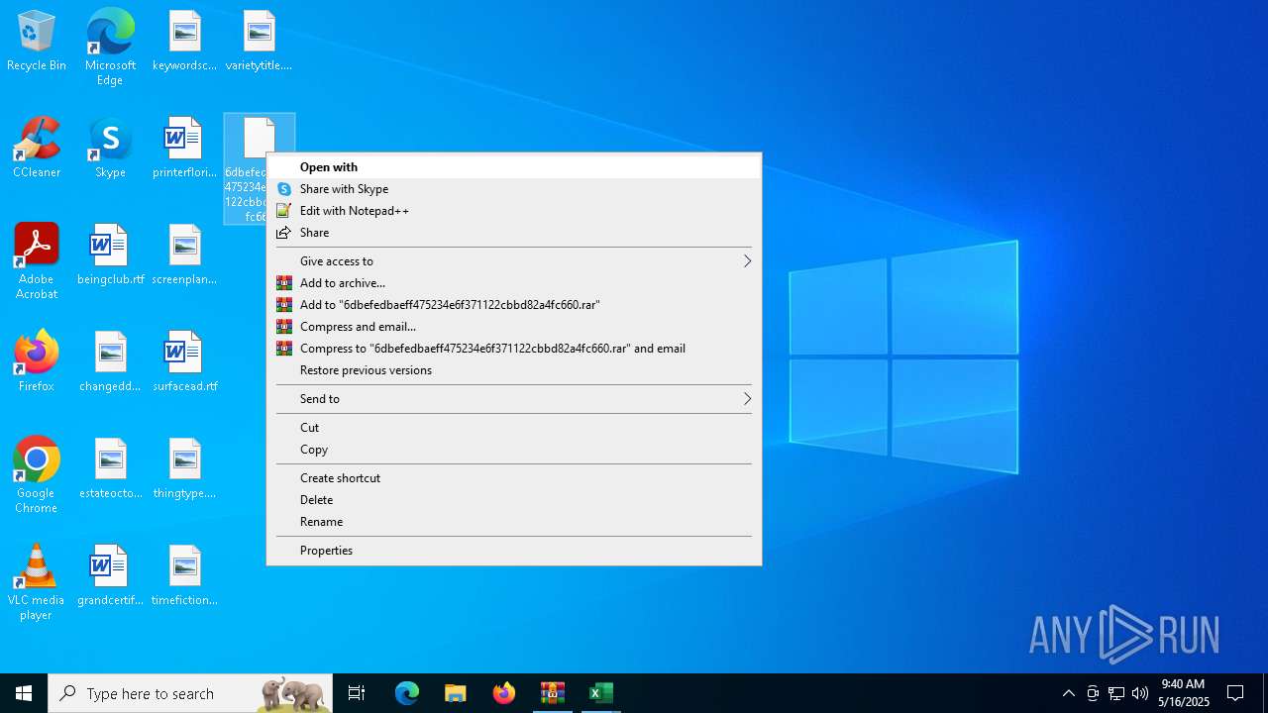The height and width of the screenshot is (713, 1268).
Task: Switch to WinRAR in the taskbar
Action: [x=553, y=693]
